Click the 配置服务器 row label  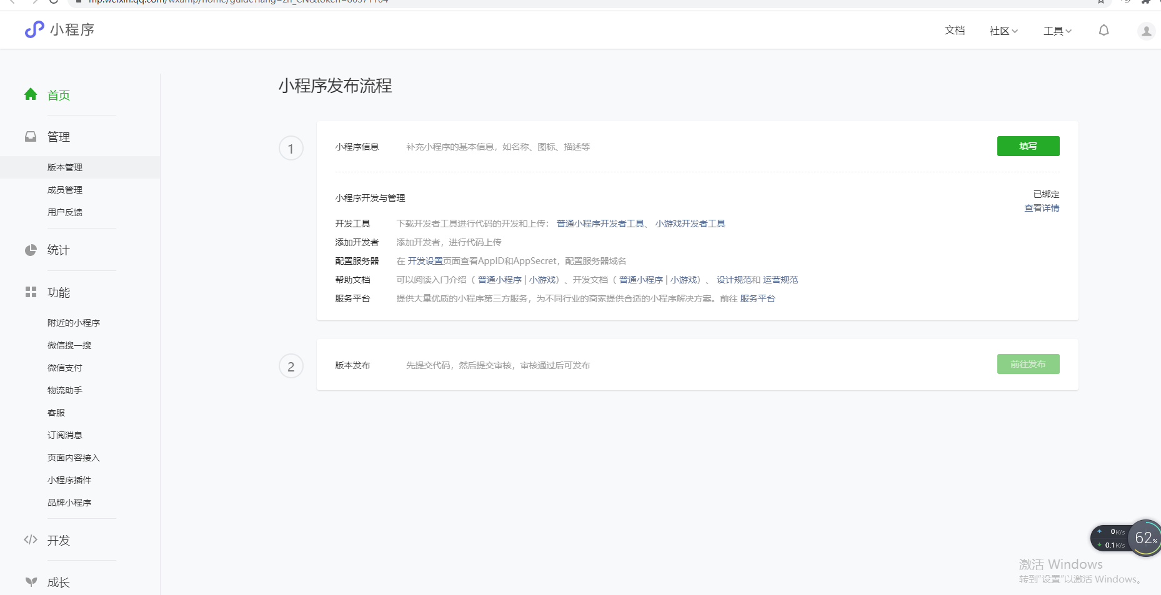(x=357, y=261)
